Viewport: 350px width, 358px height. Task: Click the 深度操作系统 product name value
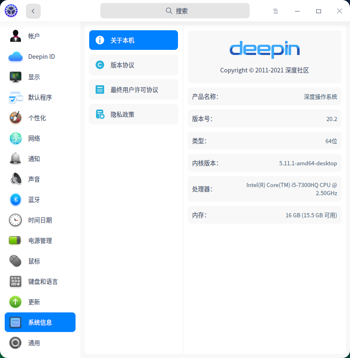[x=321, y=97]
